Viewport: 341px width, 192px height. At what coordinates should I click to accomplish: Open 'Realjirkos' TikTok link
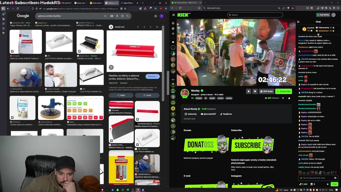226,114
